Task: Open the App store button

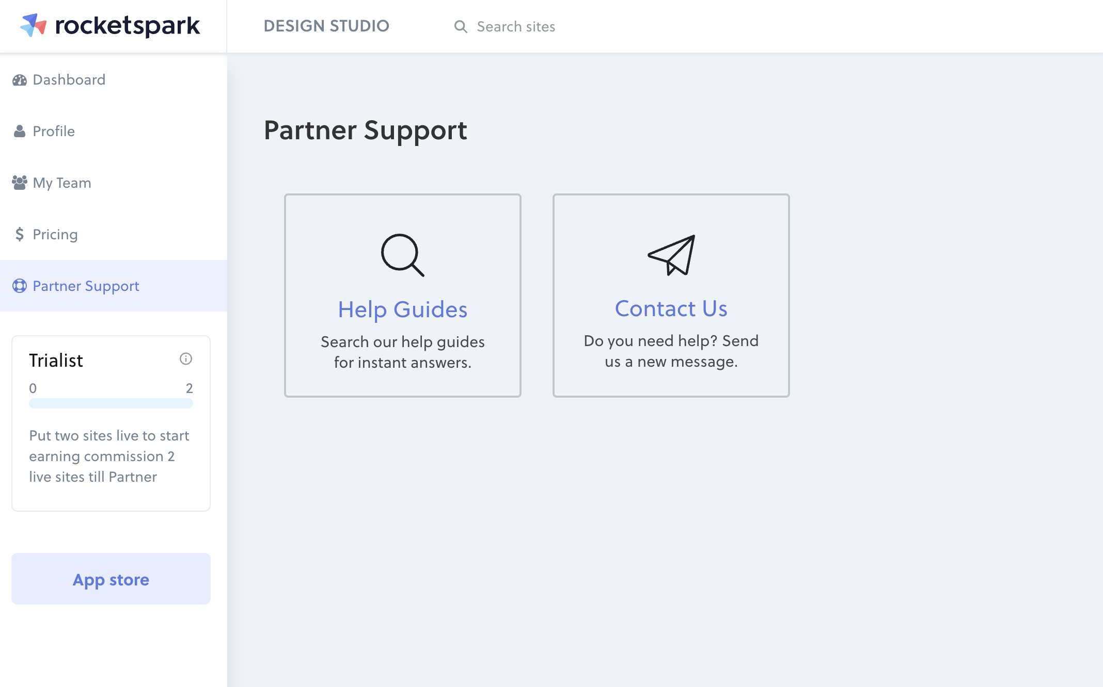Action: [111, 579]
